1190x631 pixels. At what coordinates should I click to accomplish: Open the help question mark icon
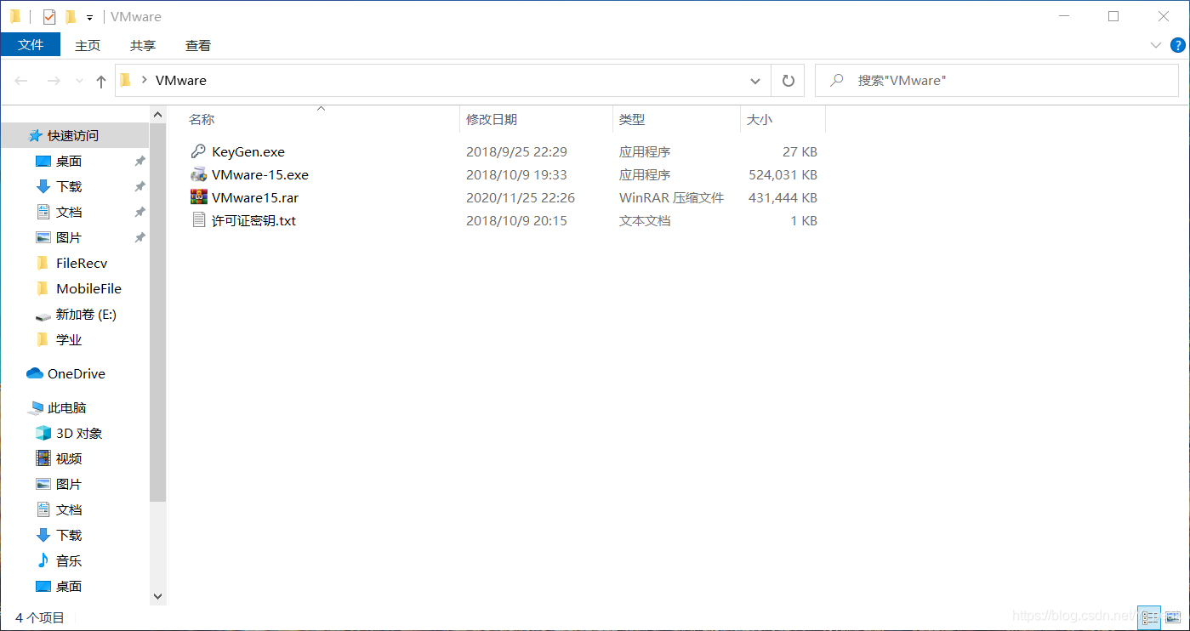[x=1178, y=45]
